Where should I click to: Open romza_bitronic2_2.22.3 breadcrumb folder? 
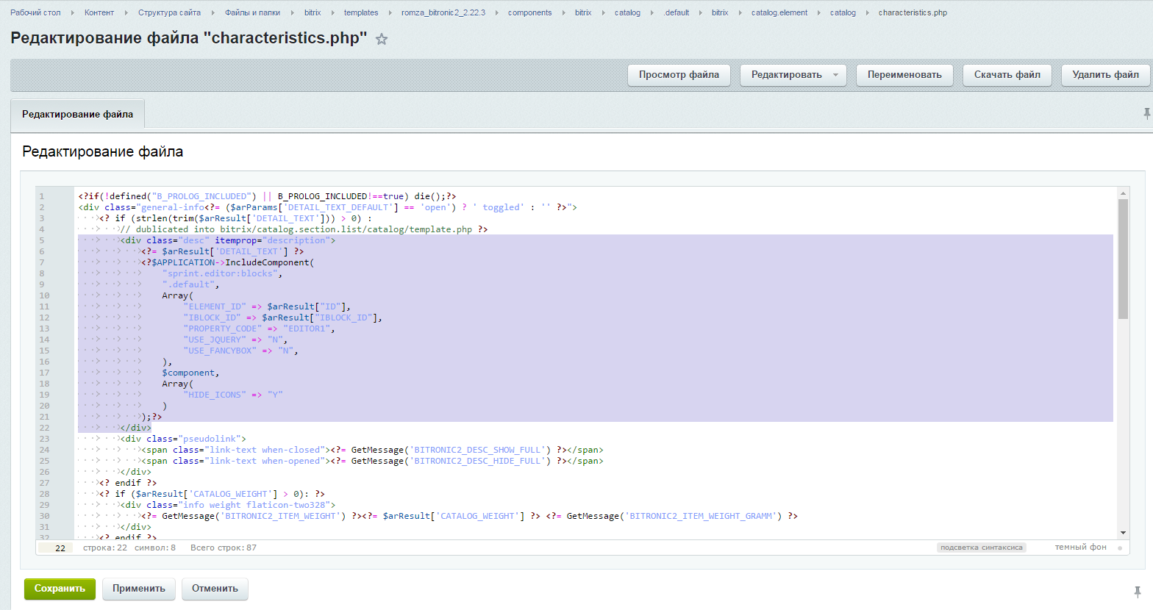pos(443,12)
